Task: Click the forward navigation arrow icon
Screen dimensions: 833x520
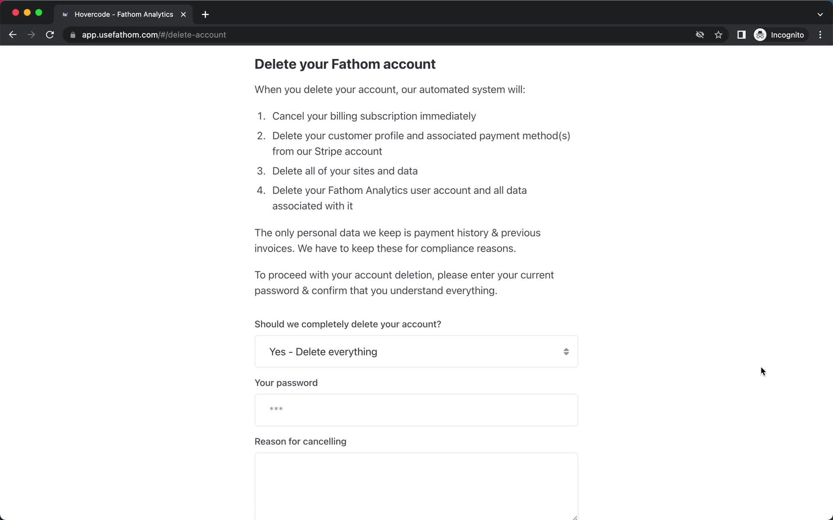Action: click(x=31, y=35)
